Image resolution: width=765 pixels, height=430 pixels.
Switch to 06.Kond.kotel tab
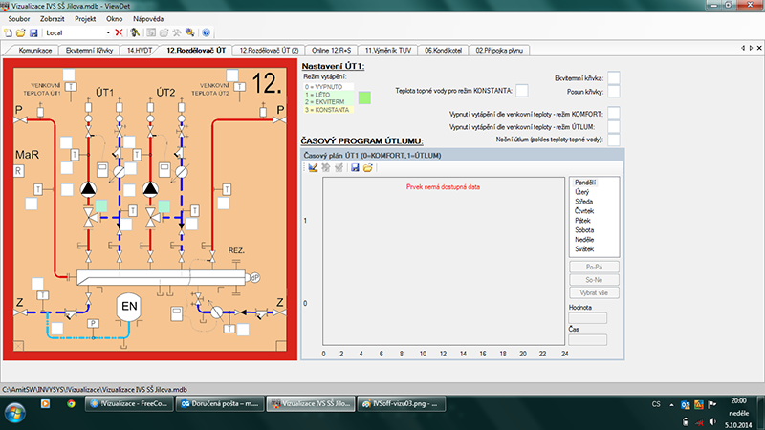443,51
